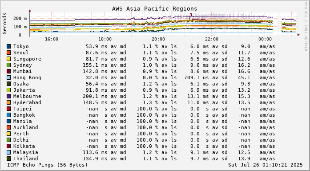
Task: Click the 18:00 time axis label
Action: click(105, 39)
